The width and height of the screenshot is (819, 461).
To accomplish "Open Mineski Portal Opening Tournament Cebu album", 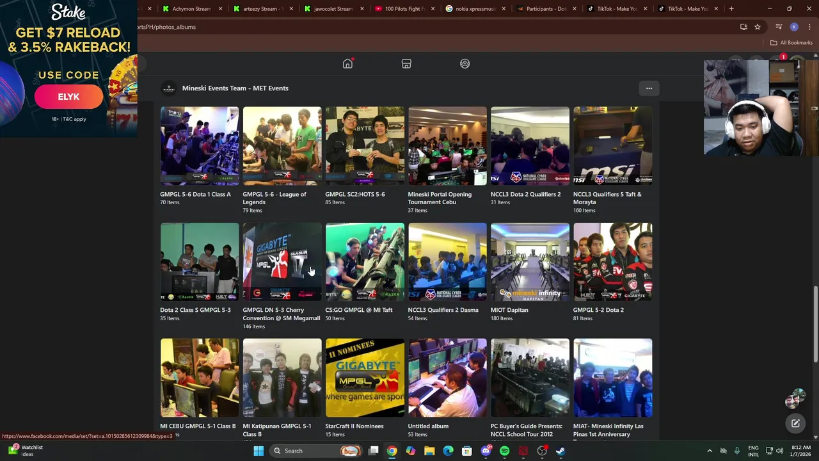I will pyautogui.click(x=447, y=146).
